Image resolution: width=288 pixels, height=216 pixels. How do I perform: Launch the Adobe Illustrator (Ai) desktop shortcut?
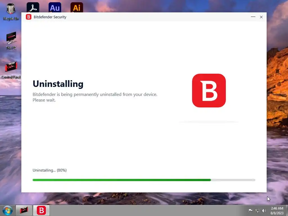pos(77,7)
